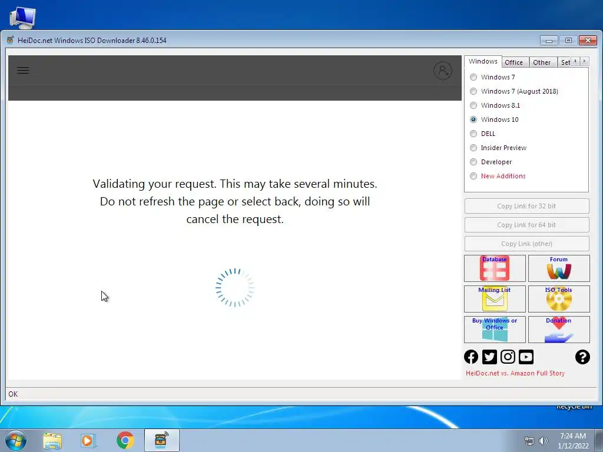Screen dimensions: 603x452
Task: Click the network tray icon
Action: point(529,441)
